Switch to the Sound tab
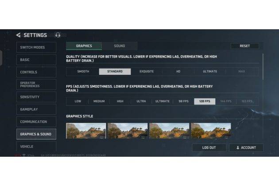The height and width of the screenshot is (186, 279). (x=120, y=46)
